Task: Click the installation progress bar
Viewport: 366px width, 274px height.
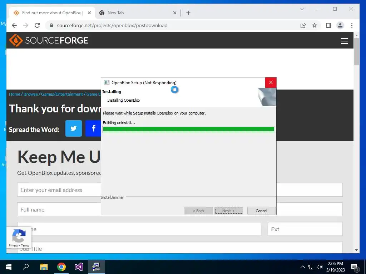Action: click(x=189, y=129)
